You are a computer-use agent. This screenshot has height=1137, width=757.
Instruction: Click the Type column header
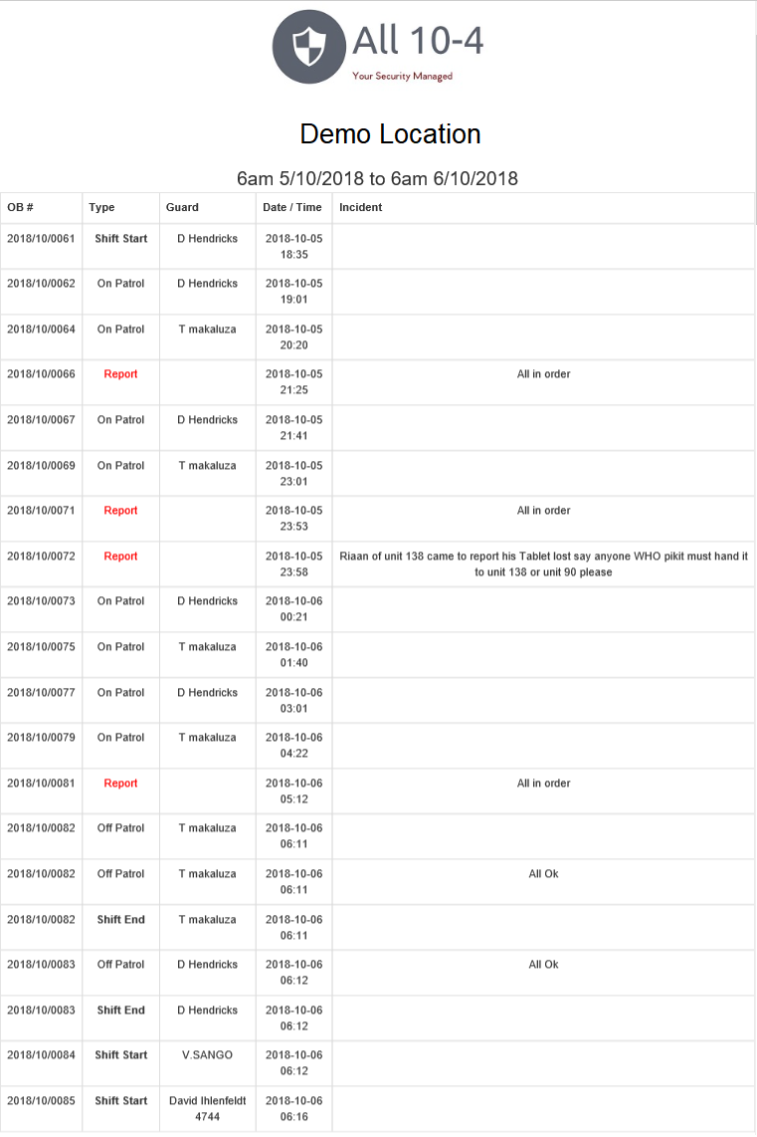coord(101,207)
